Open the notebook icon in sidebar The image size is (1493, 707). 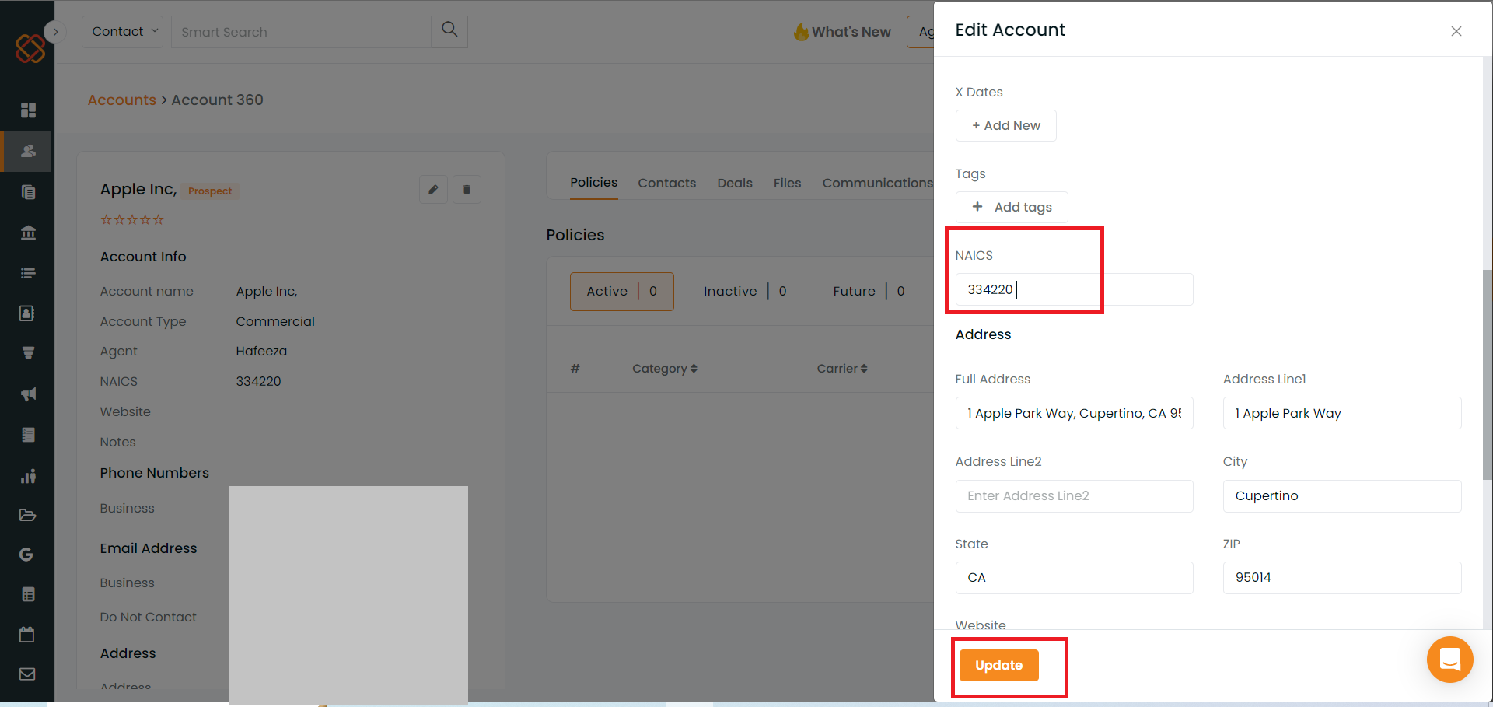click(x=28, y=435)
